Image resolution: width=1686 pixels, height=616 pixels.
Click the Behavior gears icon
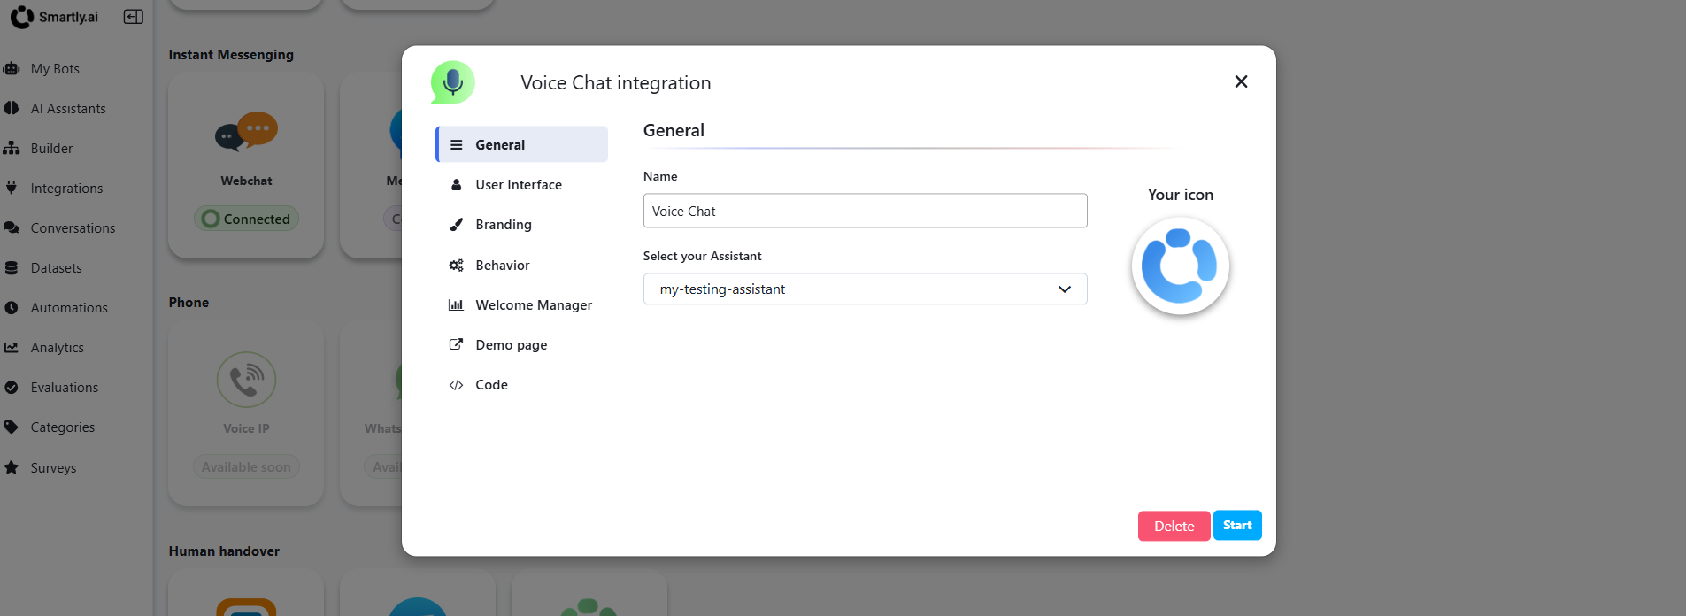457,265
